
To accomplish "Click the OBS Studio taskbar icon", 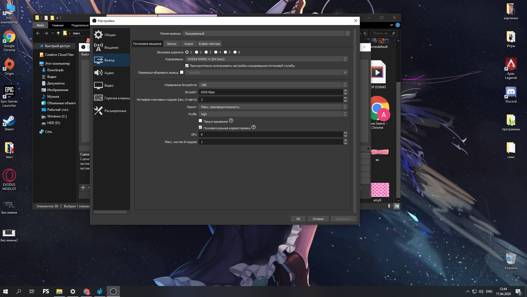I will [x=113, y=291].
